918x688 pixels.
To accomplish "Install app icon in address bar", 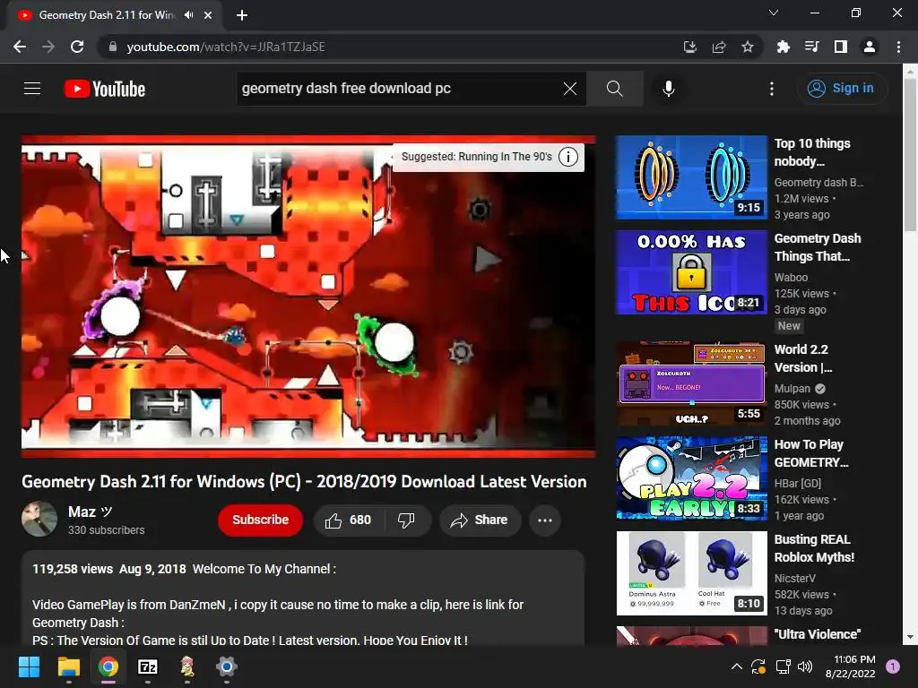I will click(690, 47).
